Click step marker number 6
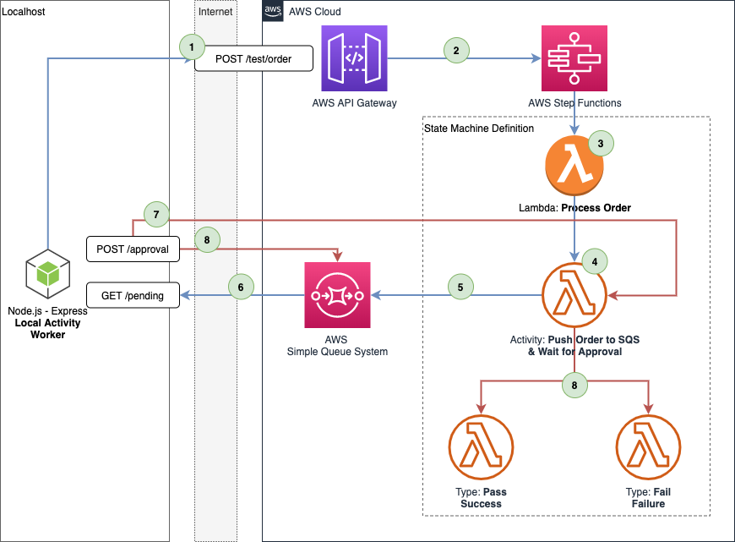Image resolution: width=735 pixels, height=542 pixels. click(241, 287)
